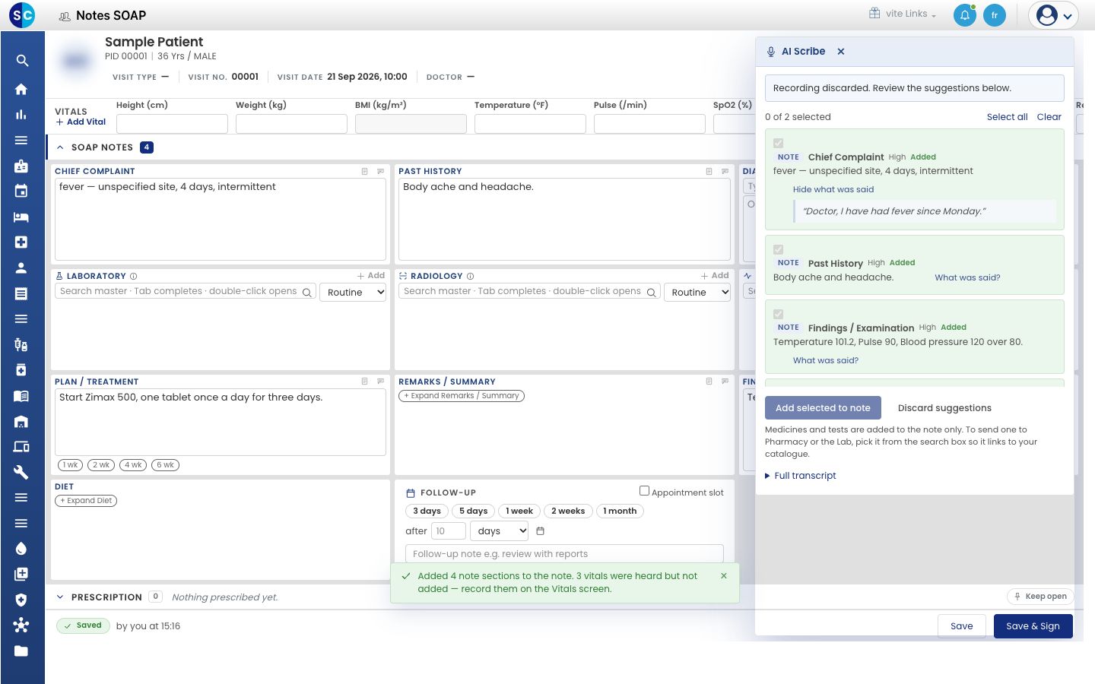Click the sidebar person icon
Screen dimensions: 1095x684
[21, 268]
